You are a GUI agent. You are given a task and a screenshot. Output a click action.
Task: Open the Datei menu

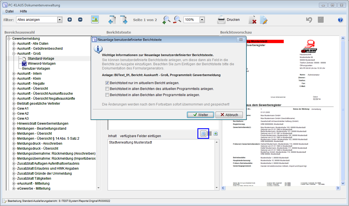tap(9, 11)
